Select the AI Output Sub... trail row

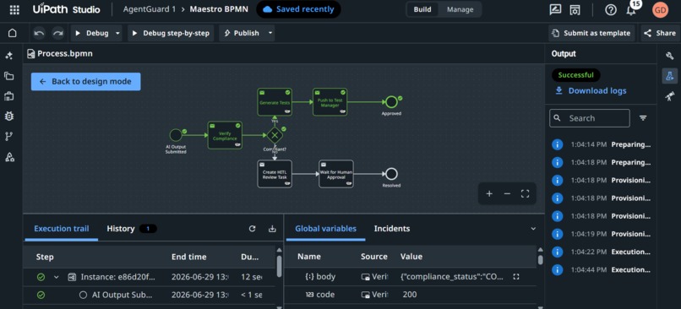click(x=150, y=295)
